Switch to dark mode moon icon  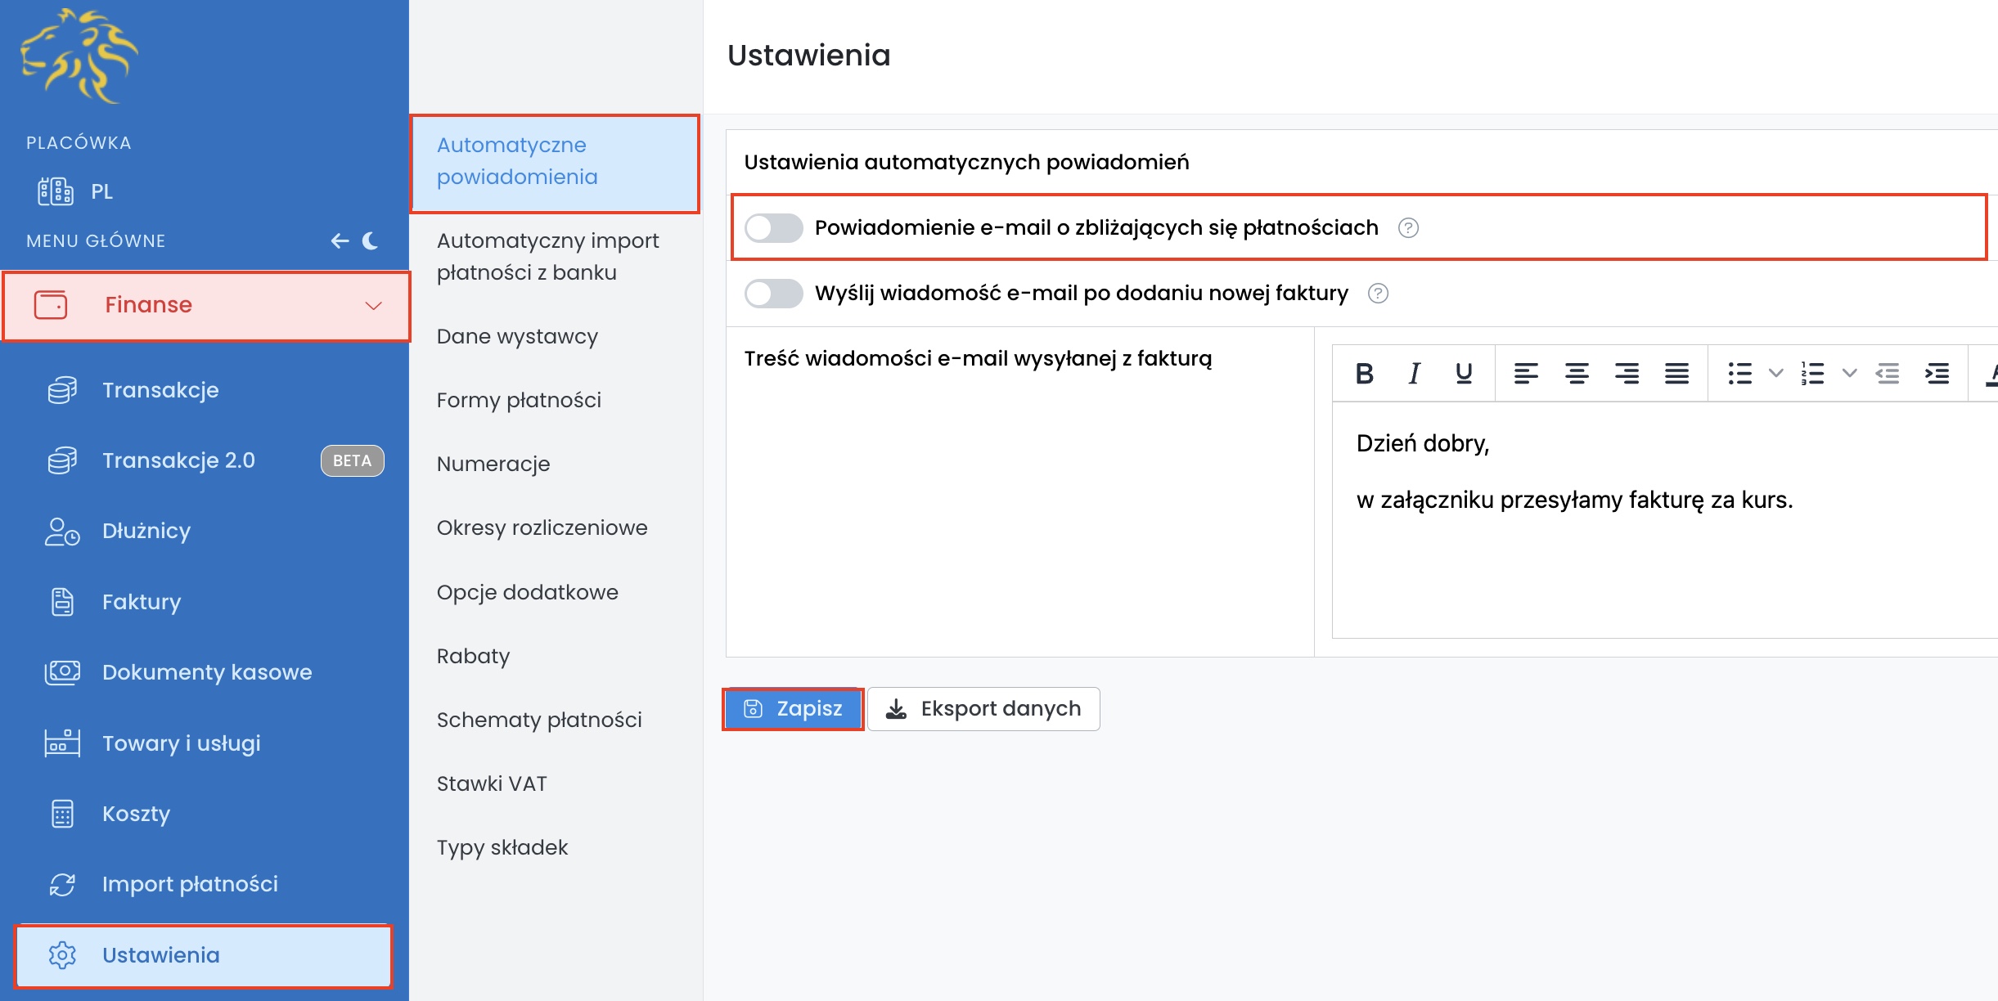[371, 240]
